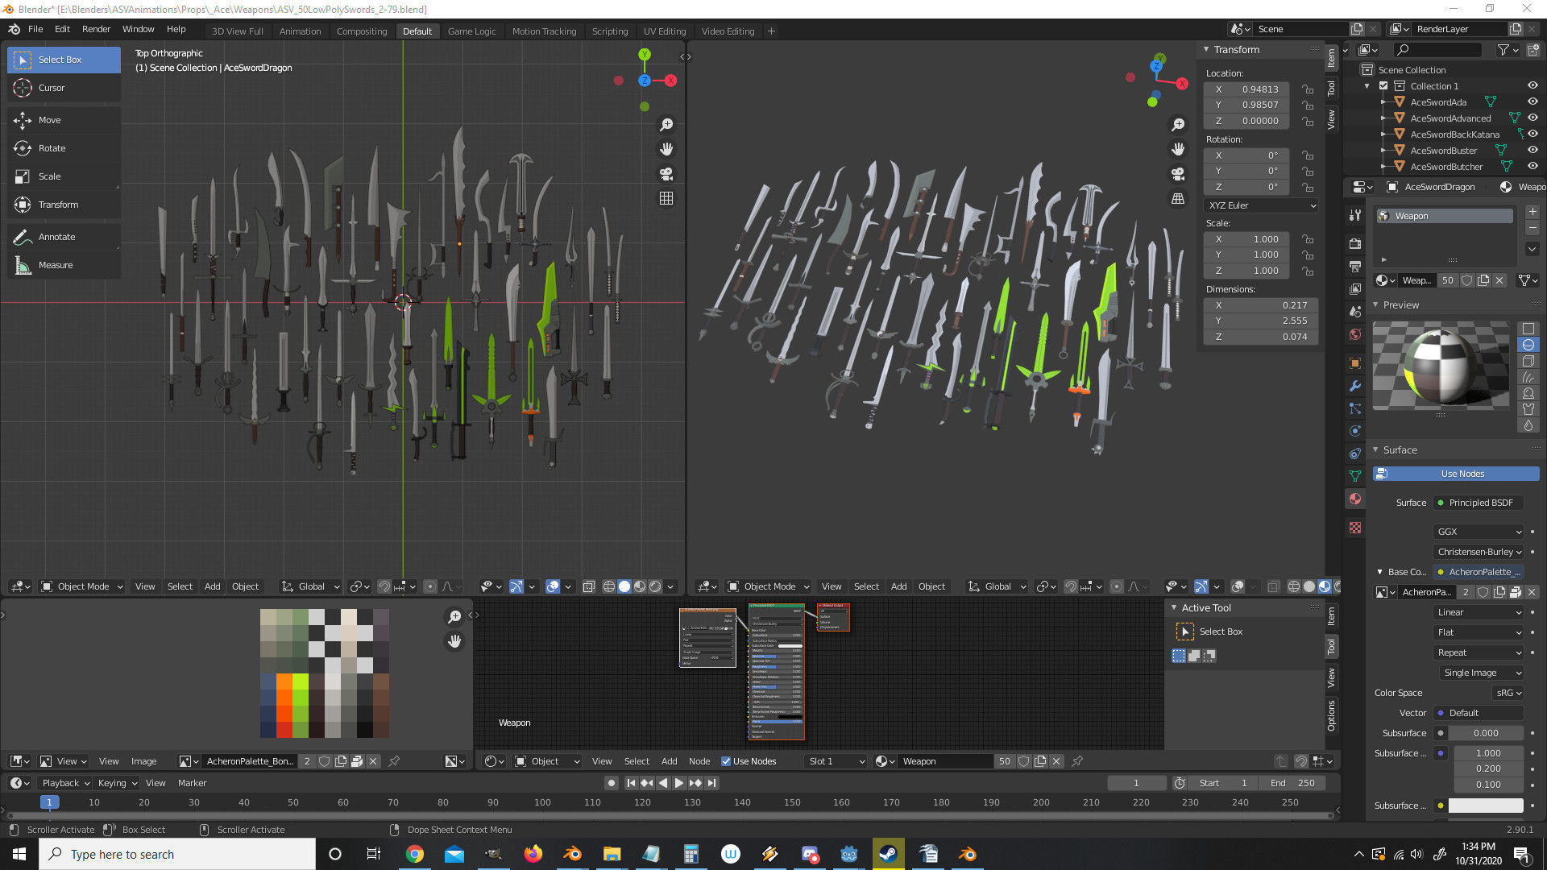The width and height of the screenshot is (1547, 870).
Task: Open the XYZ Euler rotation mode dropdown
Action: coord(1261,205)
